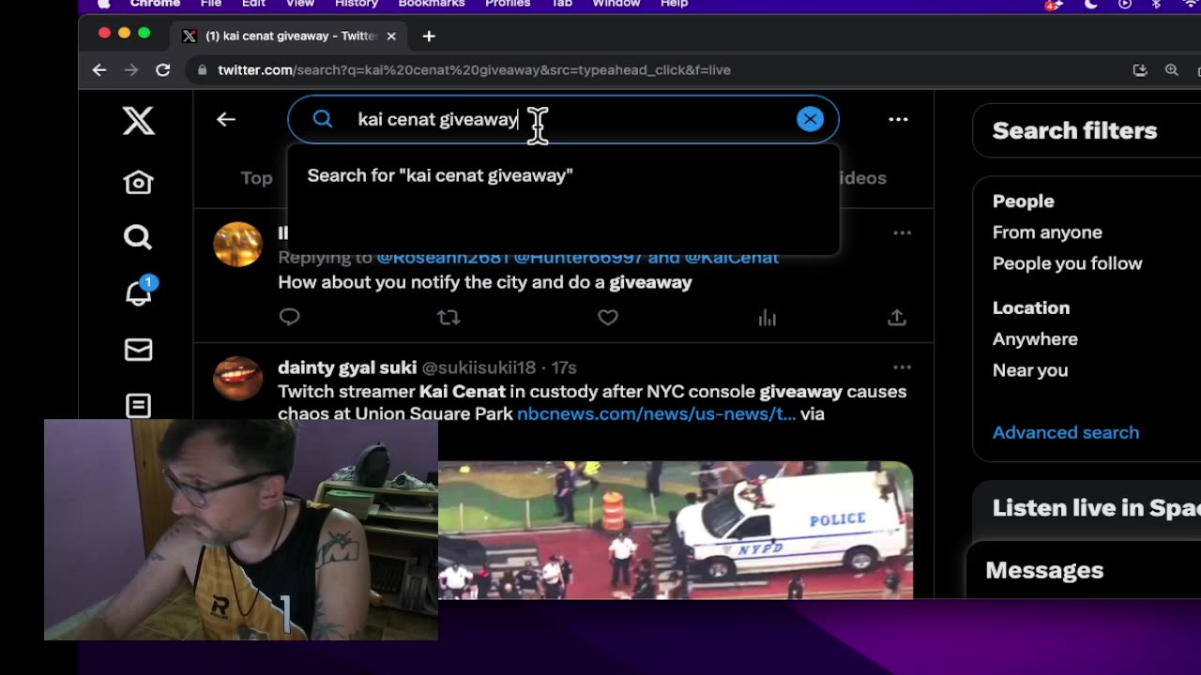
Task: Click the search input field text
Action: coord(438,119)
